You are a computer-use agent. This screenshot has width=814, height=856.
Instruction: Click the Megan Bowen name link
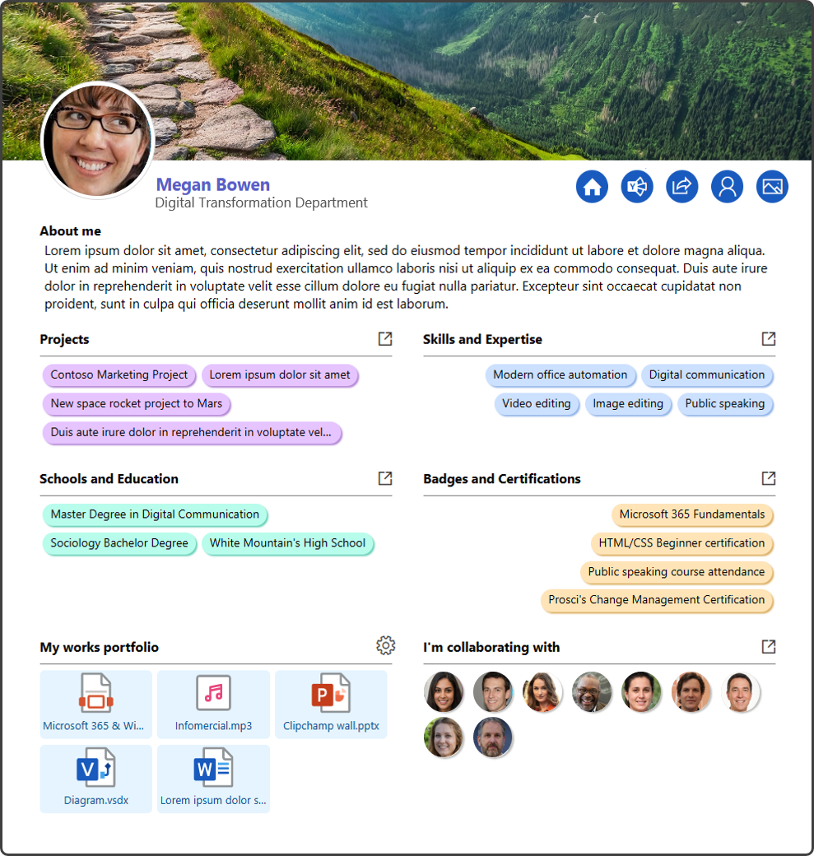[213, 184]
